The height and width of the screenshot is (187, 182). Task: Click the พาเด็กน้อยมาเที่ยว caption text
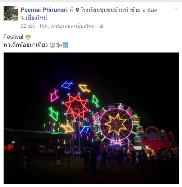coord(26,45)
